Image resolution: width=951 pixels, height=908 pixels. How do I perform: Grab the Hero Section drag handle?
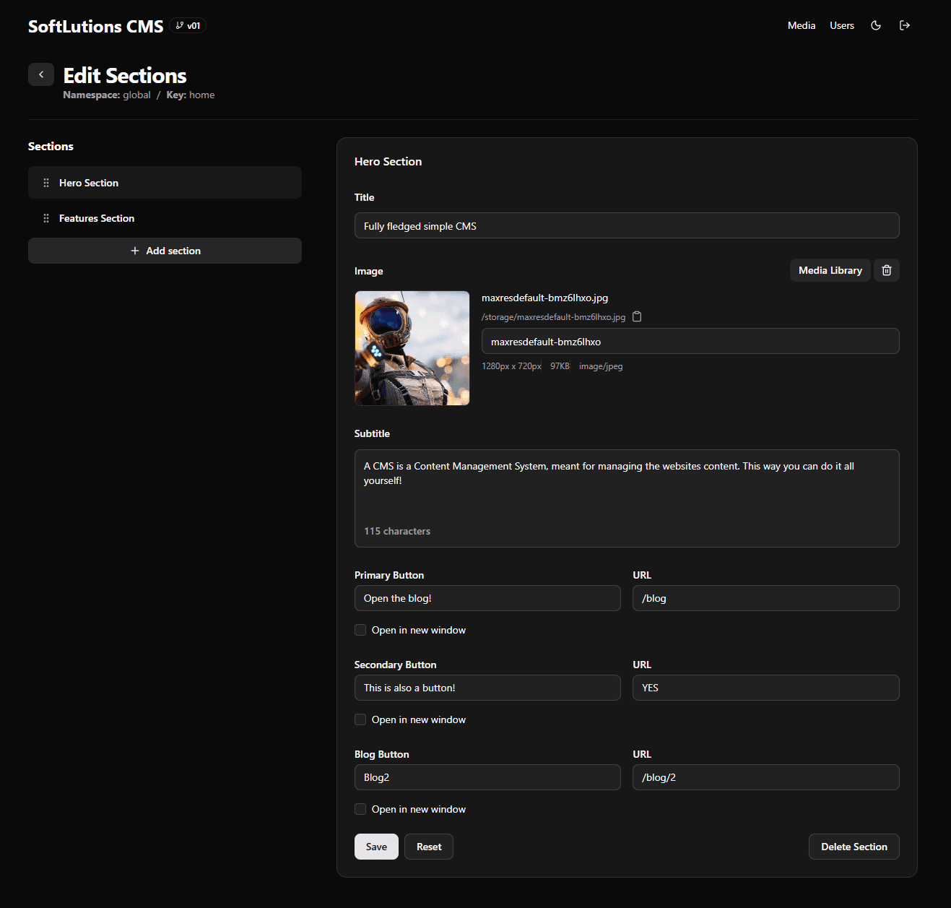coord(45,182)
